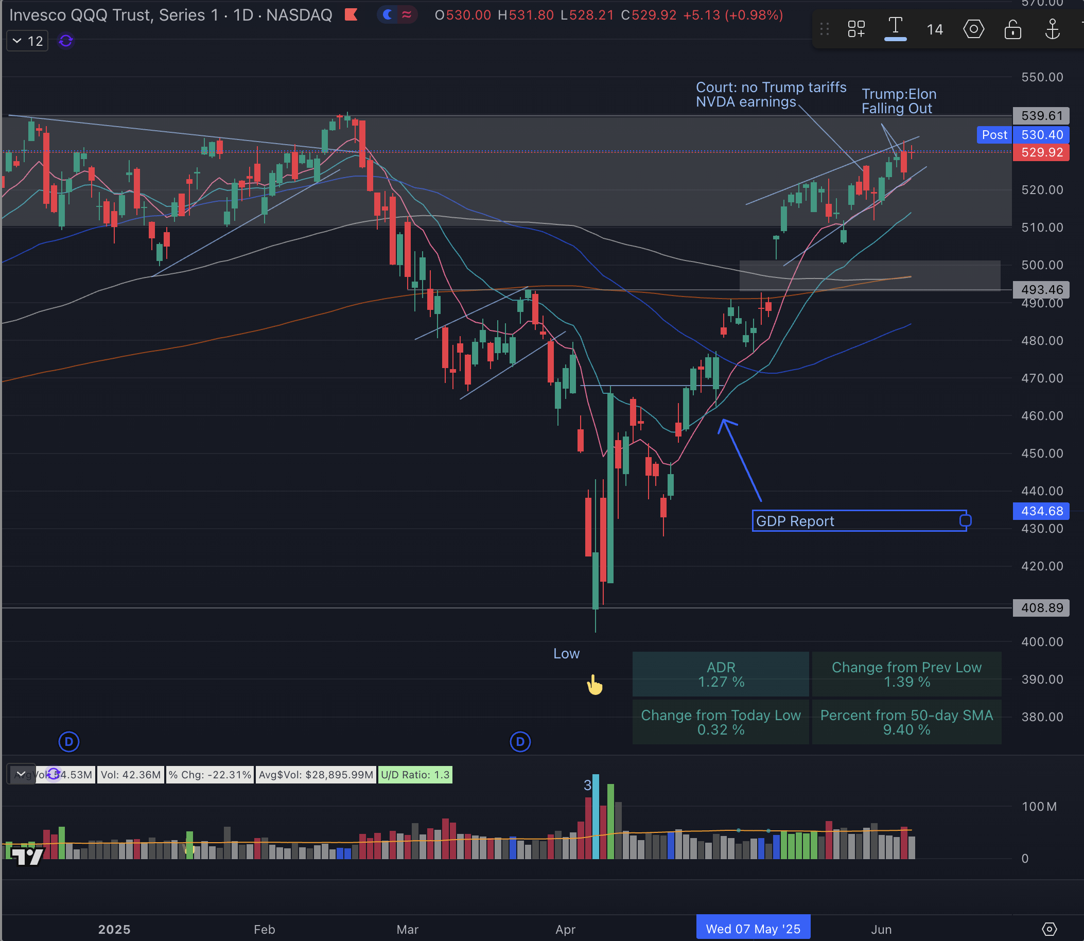Expand the '12' dropdown near the top-left

click(27, 41)
